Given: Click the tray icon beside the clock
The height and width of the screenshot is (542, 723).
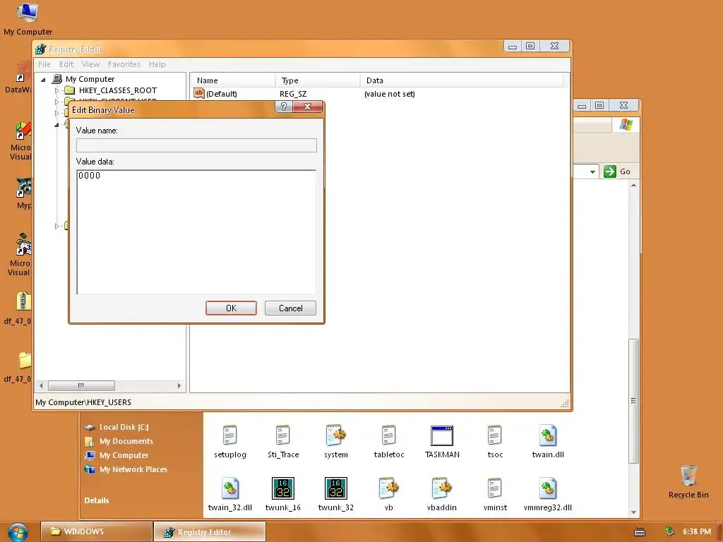Looking at the screenshot, I should click(x=669, y=531).
